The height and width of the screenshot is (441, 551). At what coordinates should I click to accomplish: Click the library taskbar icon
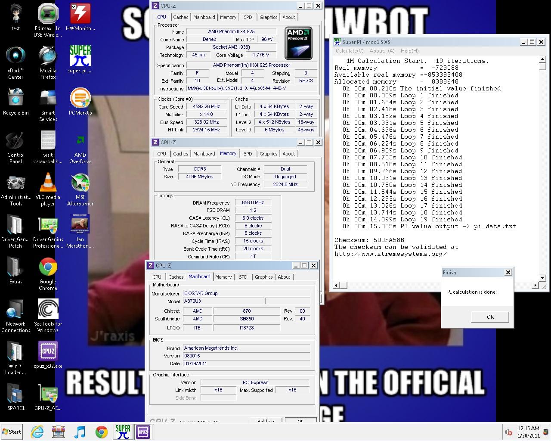[59, 432]
